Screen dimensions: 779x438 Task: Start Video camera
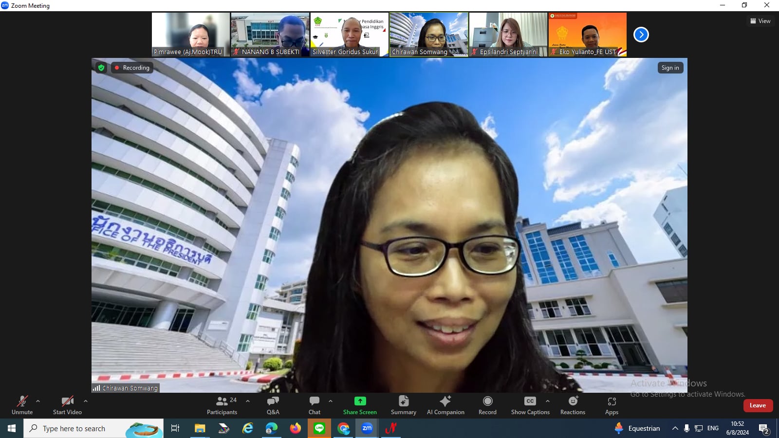coord(67,405)
